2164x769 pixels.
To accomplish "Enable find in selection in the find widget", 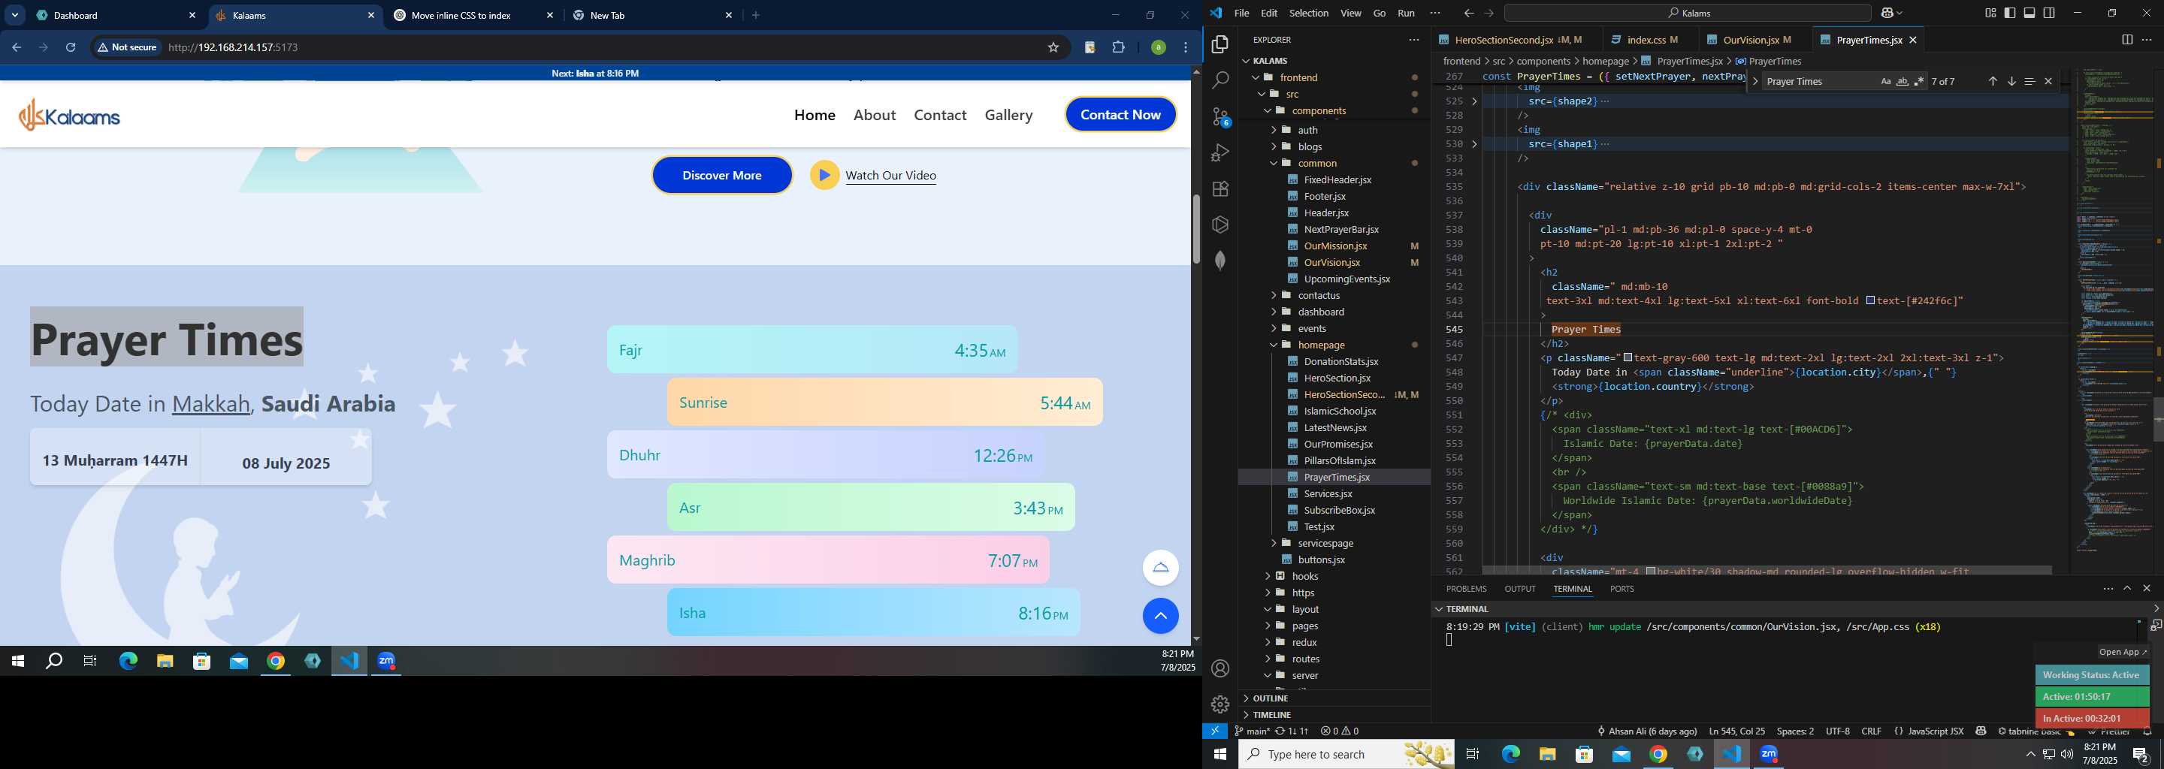I will pyautogui.click(x=2030, y=81).
